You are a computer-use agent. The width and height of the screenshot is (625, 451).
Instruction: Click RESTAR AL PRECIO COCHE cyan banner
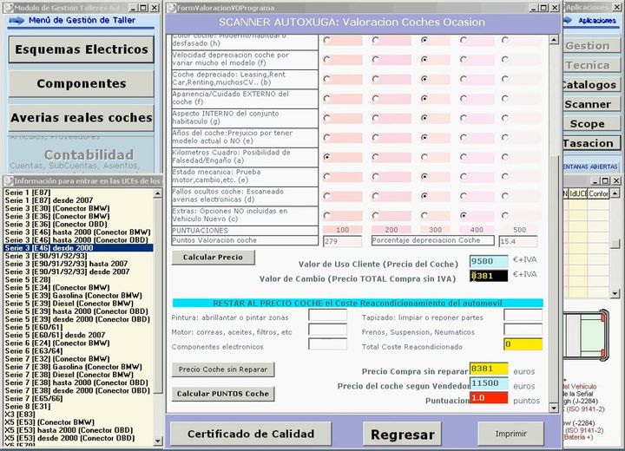pyautogui.click(x=358, y=304)
